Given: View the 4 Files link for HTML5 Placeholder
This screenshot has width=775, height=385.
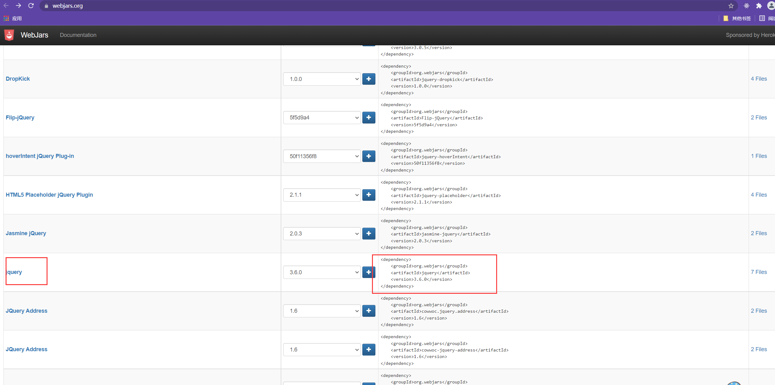Looking at the screenshot, I should point(759,195).
